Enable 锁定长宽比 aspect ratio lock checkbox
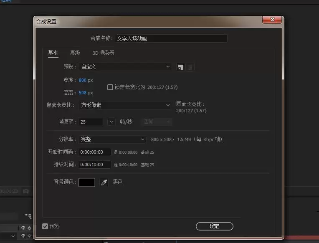This screenshot has height=243, width=319. (110, 87)
